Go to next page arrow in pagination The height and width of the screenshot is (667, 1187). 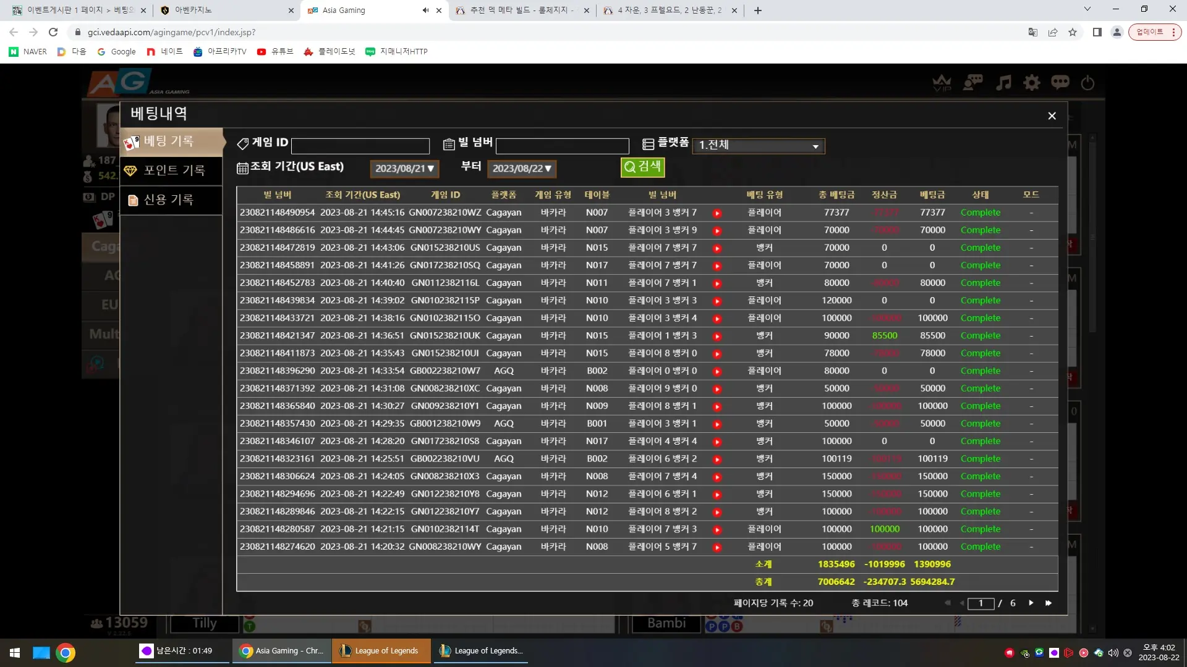point(1031,603)
